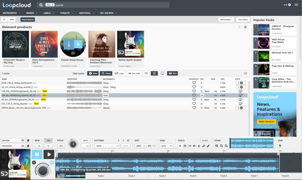This screenshot has width=302, height=180.
Task: Click the back arrow next to Home
Action: [4, 20]
